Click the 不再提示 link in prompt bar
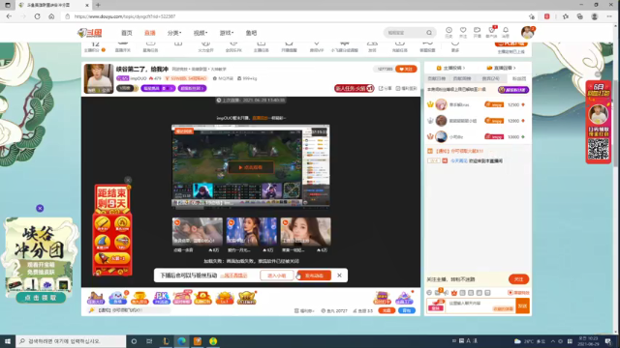 (234, 275)
